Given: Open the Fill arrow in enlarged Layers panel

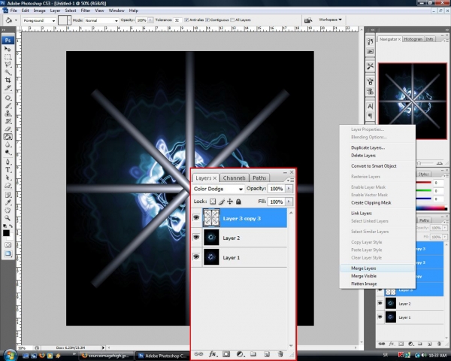Looking at the screenshot, I should (x=289, y=202).
